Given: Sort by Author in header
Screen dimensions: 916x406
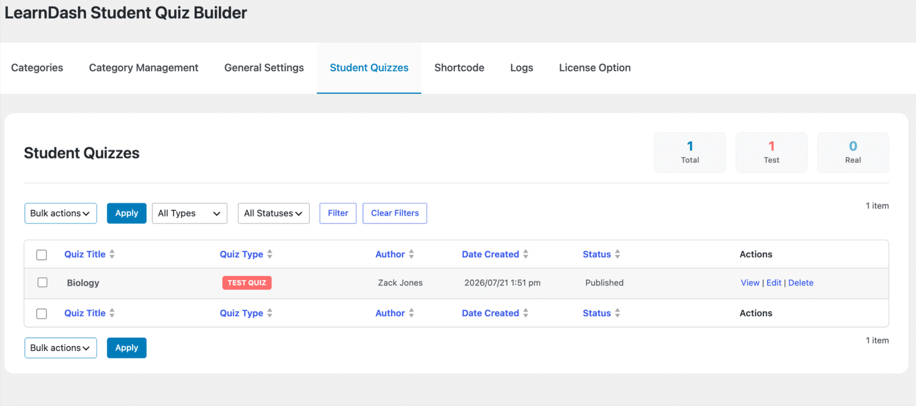Looking at the screenshot, I should pos(390,254).
